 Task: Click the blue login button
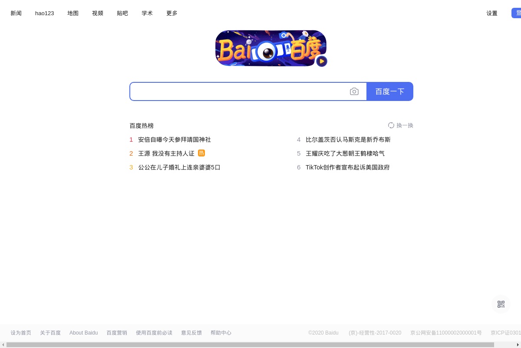click(x=516, y=13)
